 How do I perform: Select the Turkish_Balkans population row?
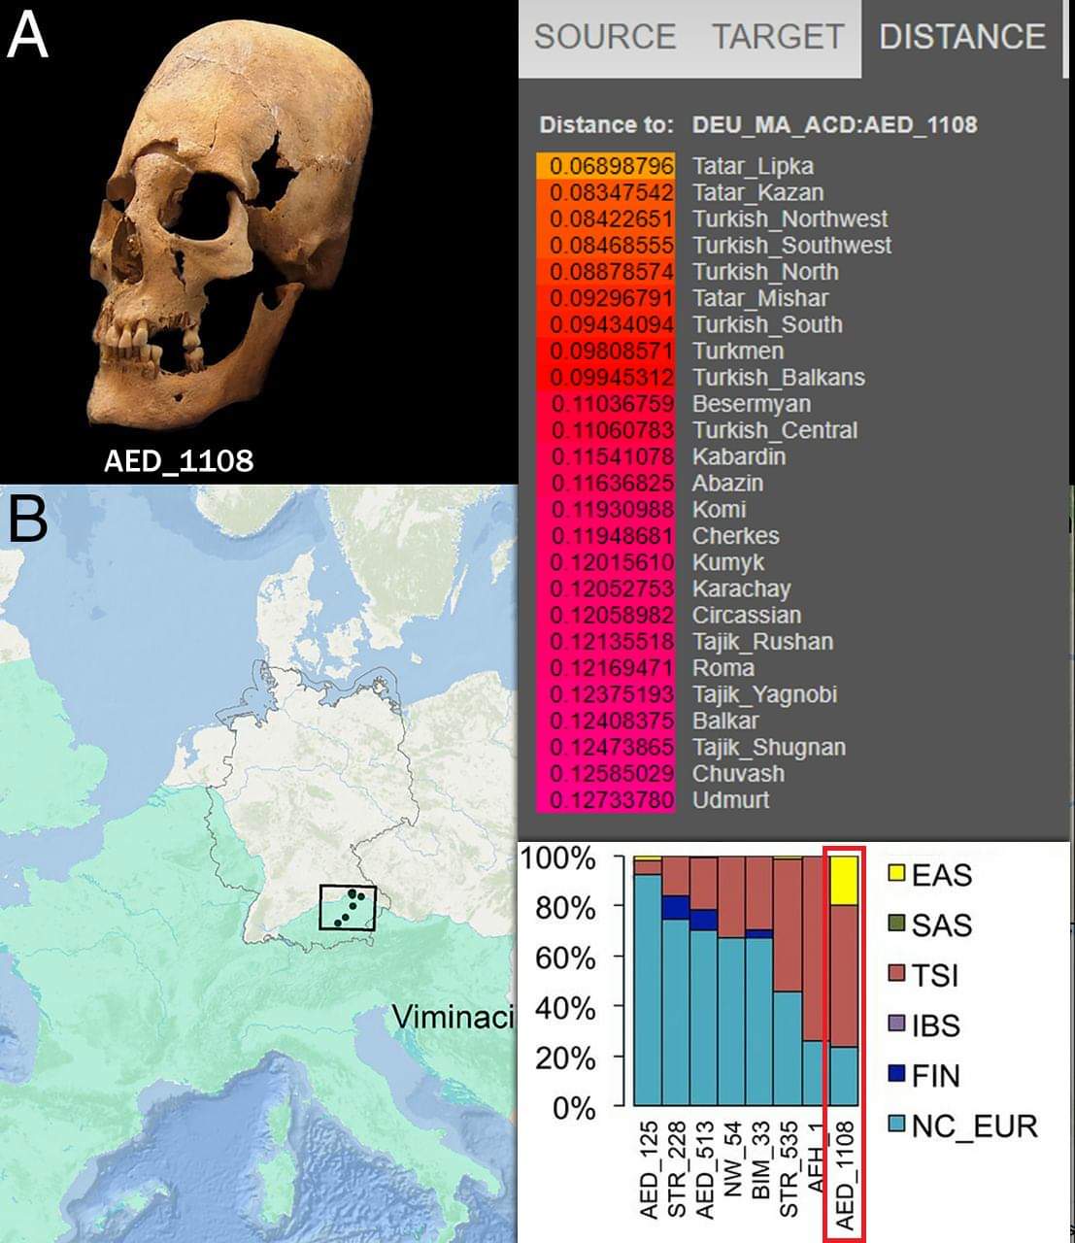[x=700, y=377]
